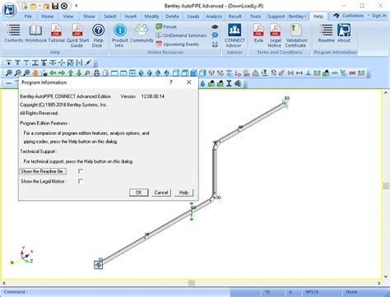Launch the Help Desk icon
This screenshot has height=297, width=390.
tap(98, 35)
